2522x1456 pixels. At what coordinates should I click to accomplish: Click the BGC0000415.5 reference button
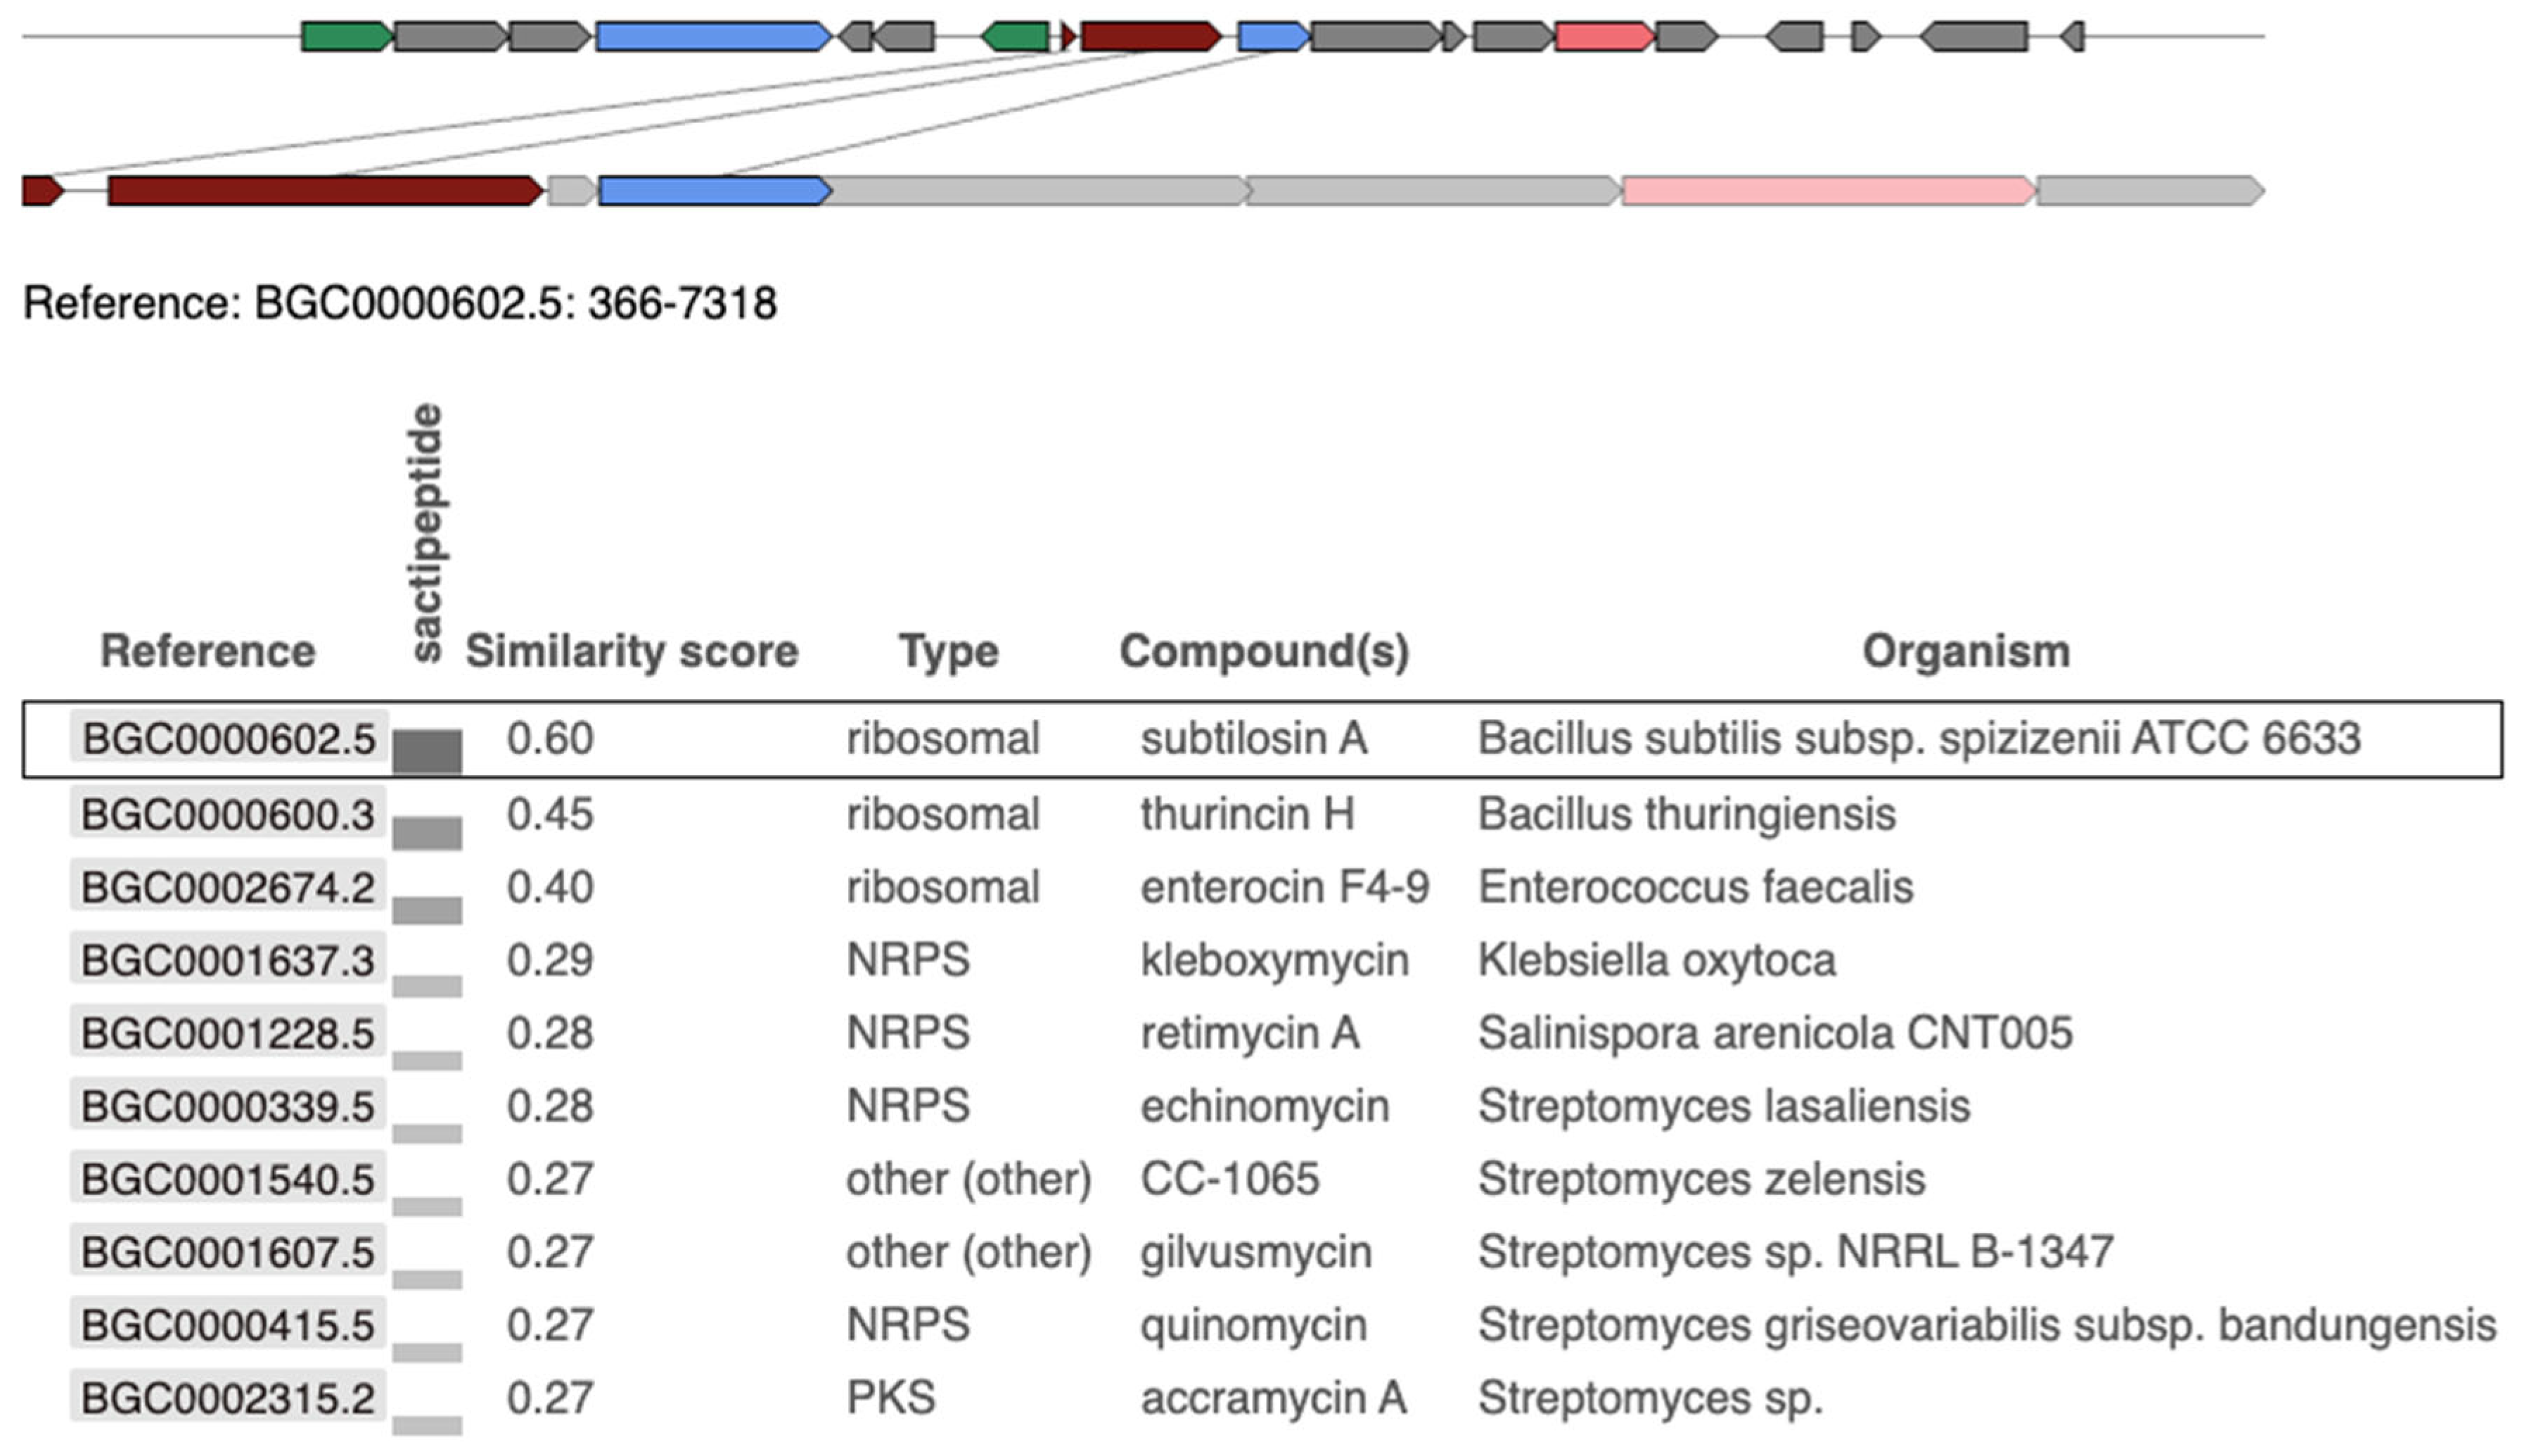coord(228,1325)
